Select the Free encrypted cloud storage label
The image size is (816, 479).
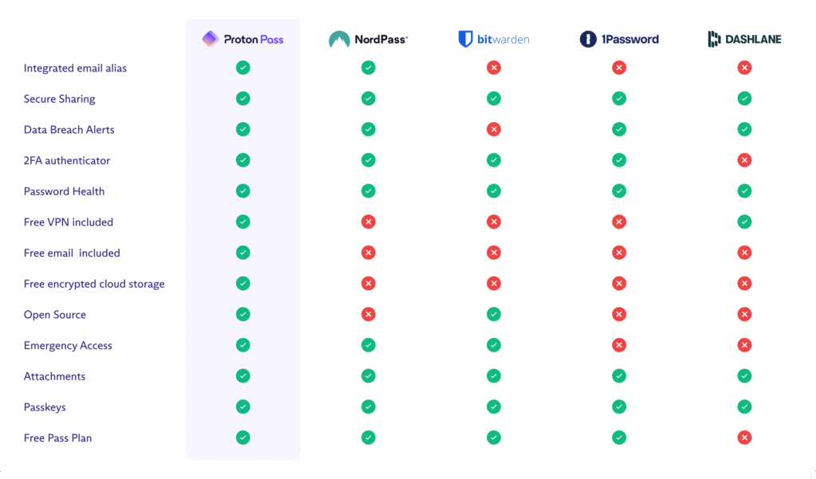coord(94,284)
